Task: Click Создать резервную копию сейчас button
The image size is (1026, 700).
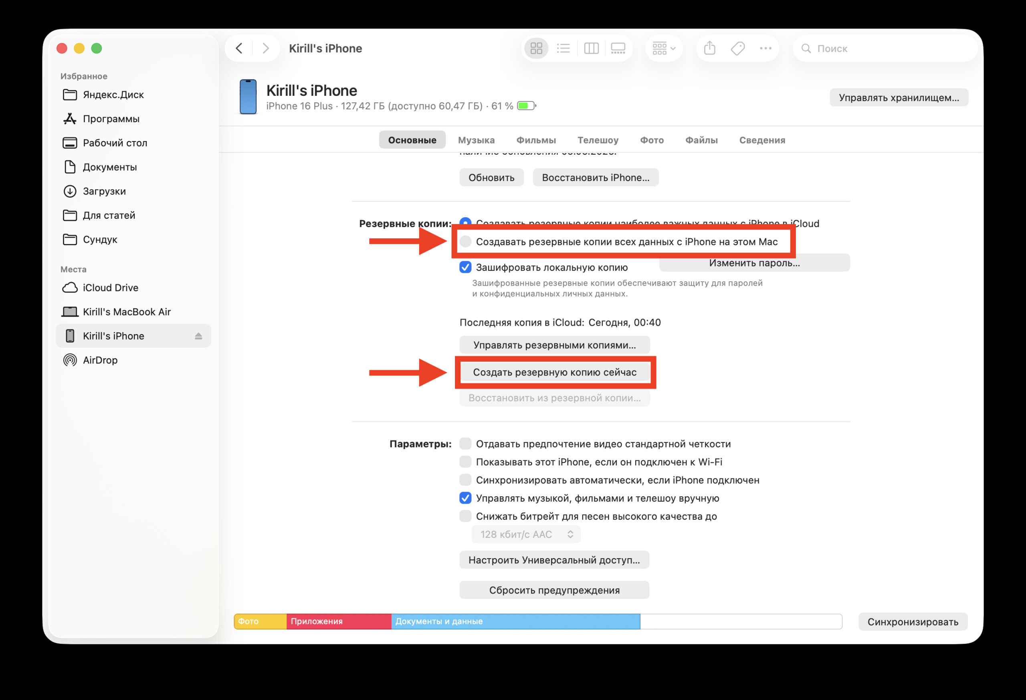Action: click(555, 372)
